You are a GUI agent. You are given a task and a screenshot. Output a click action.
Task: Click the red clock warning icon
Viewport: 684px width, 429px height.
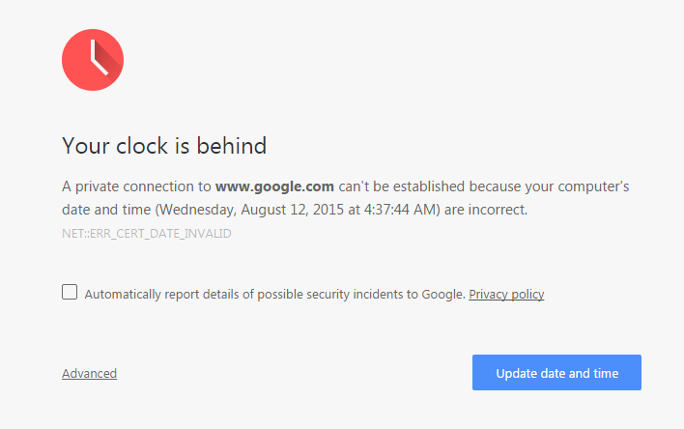(93, 60)
